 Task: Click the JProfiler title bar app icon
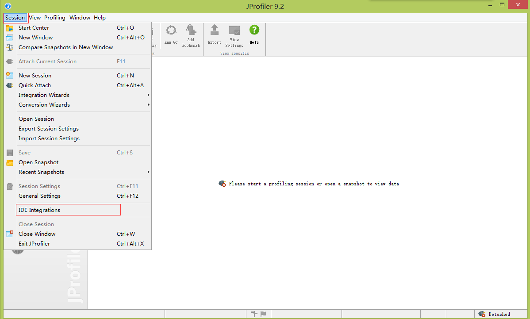tap(8, 6)
